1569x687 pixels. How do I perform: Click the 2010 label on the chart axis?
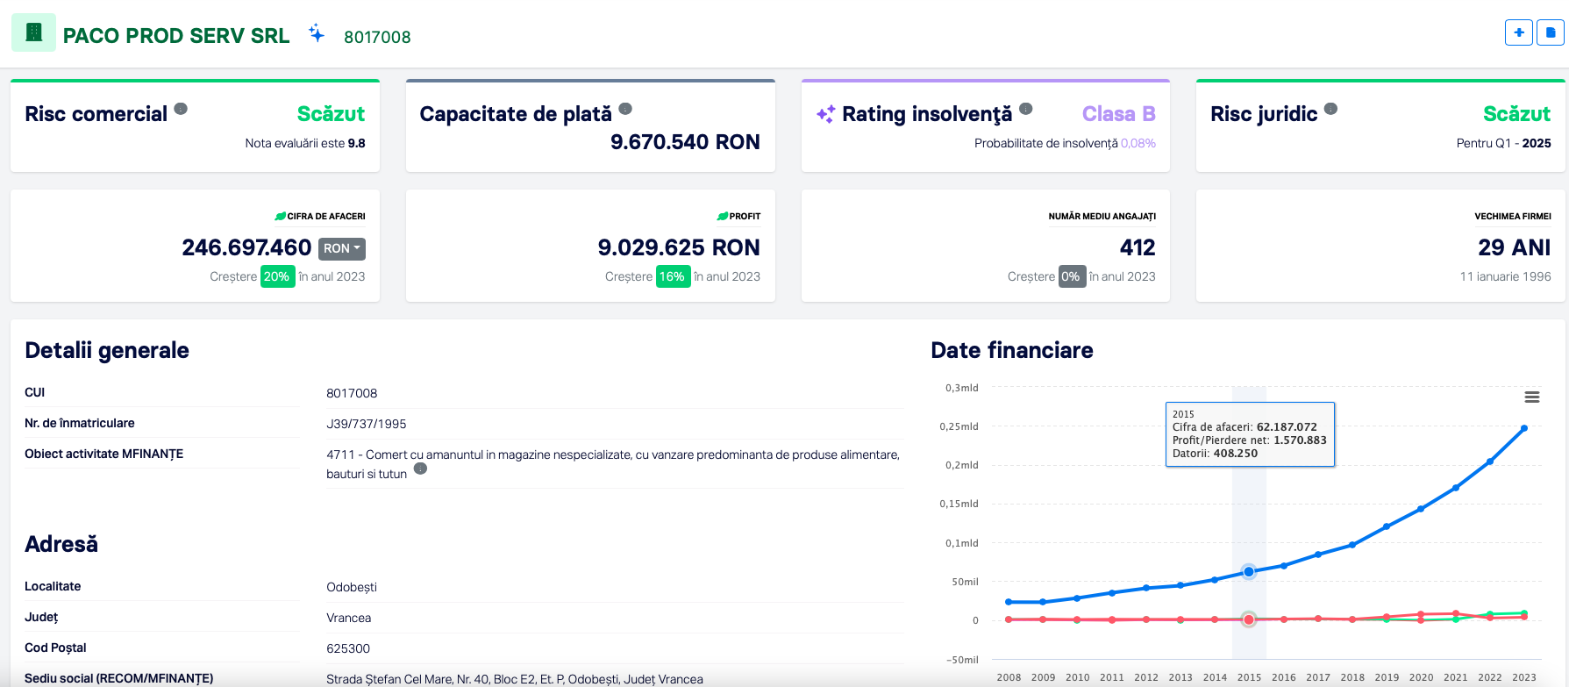click(x=1078, y=677)
